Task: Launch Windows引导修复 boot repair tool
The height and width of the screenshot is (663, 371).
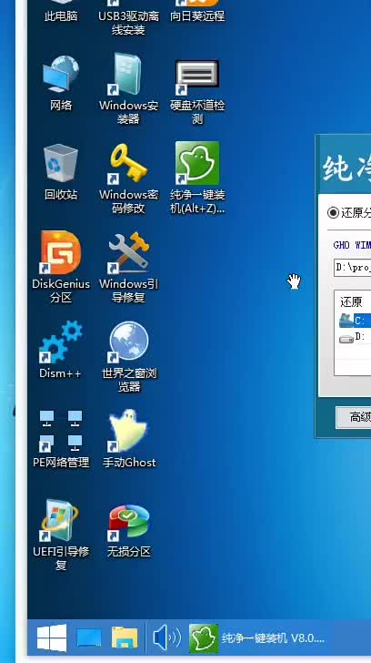Action: 128,267
